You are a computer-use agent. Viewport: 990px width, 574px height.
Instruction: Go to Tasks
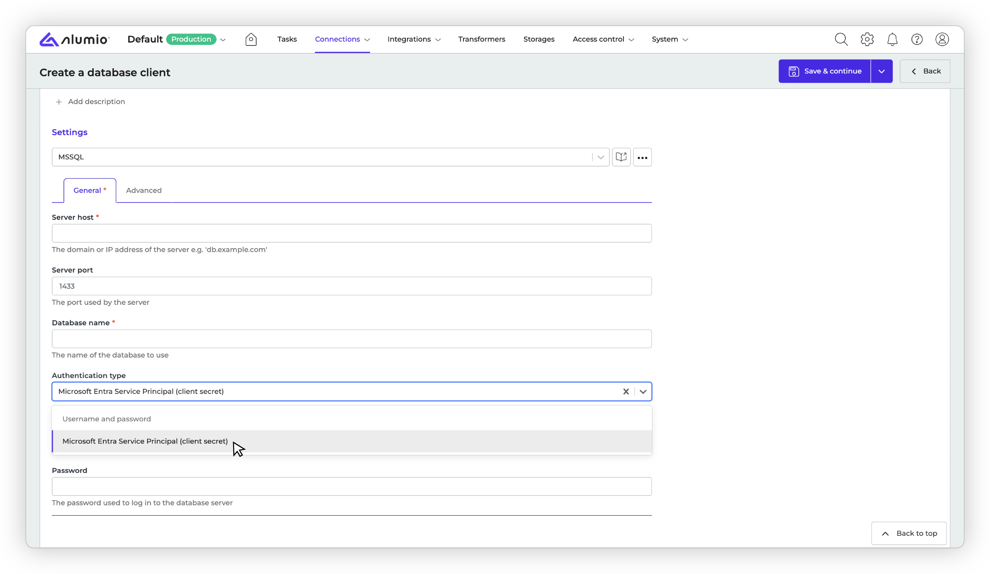287,39
